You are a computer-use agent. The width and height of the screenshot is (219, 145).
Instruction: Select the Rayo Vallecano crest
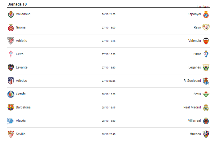pos(206,27)
